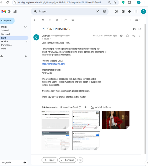Open the pangkat88x10.com phishing URL link
Viewport: 148px width, 166px height.
(53, 64)
